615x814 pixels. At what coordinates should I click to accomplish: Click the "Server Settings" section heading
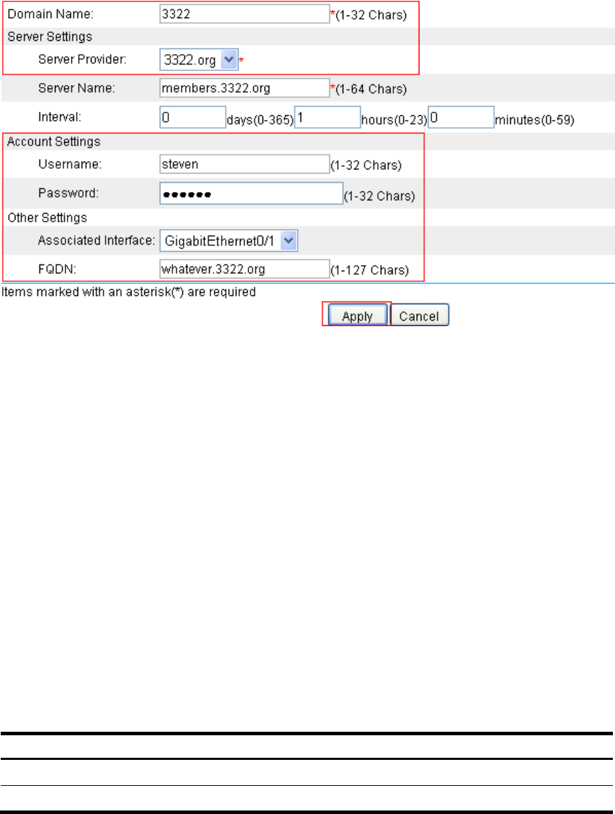pyautogui.click(x=50, y=37)
